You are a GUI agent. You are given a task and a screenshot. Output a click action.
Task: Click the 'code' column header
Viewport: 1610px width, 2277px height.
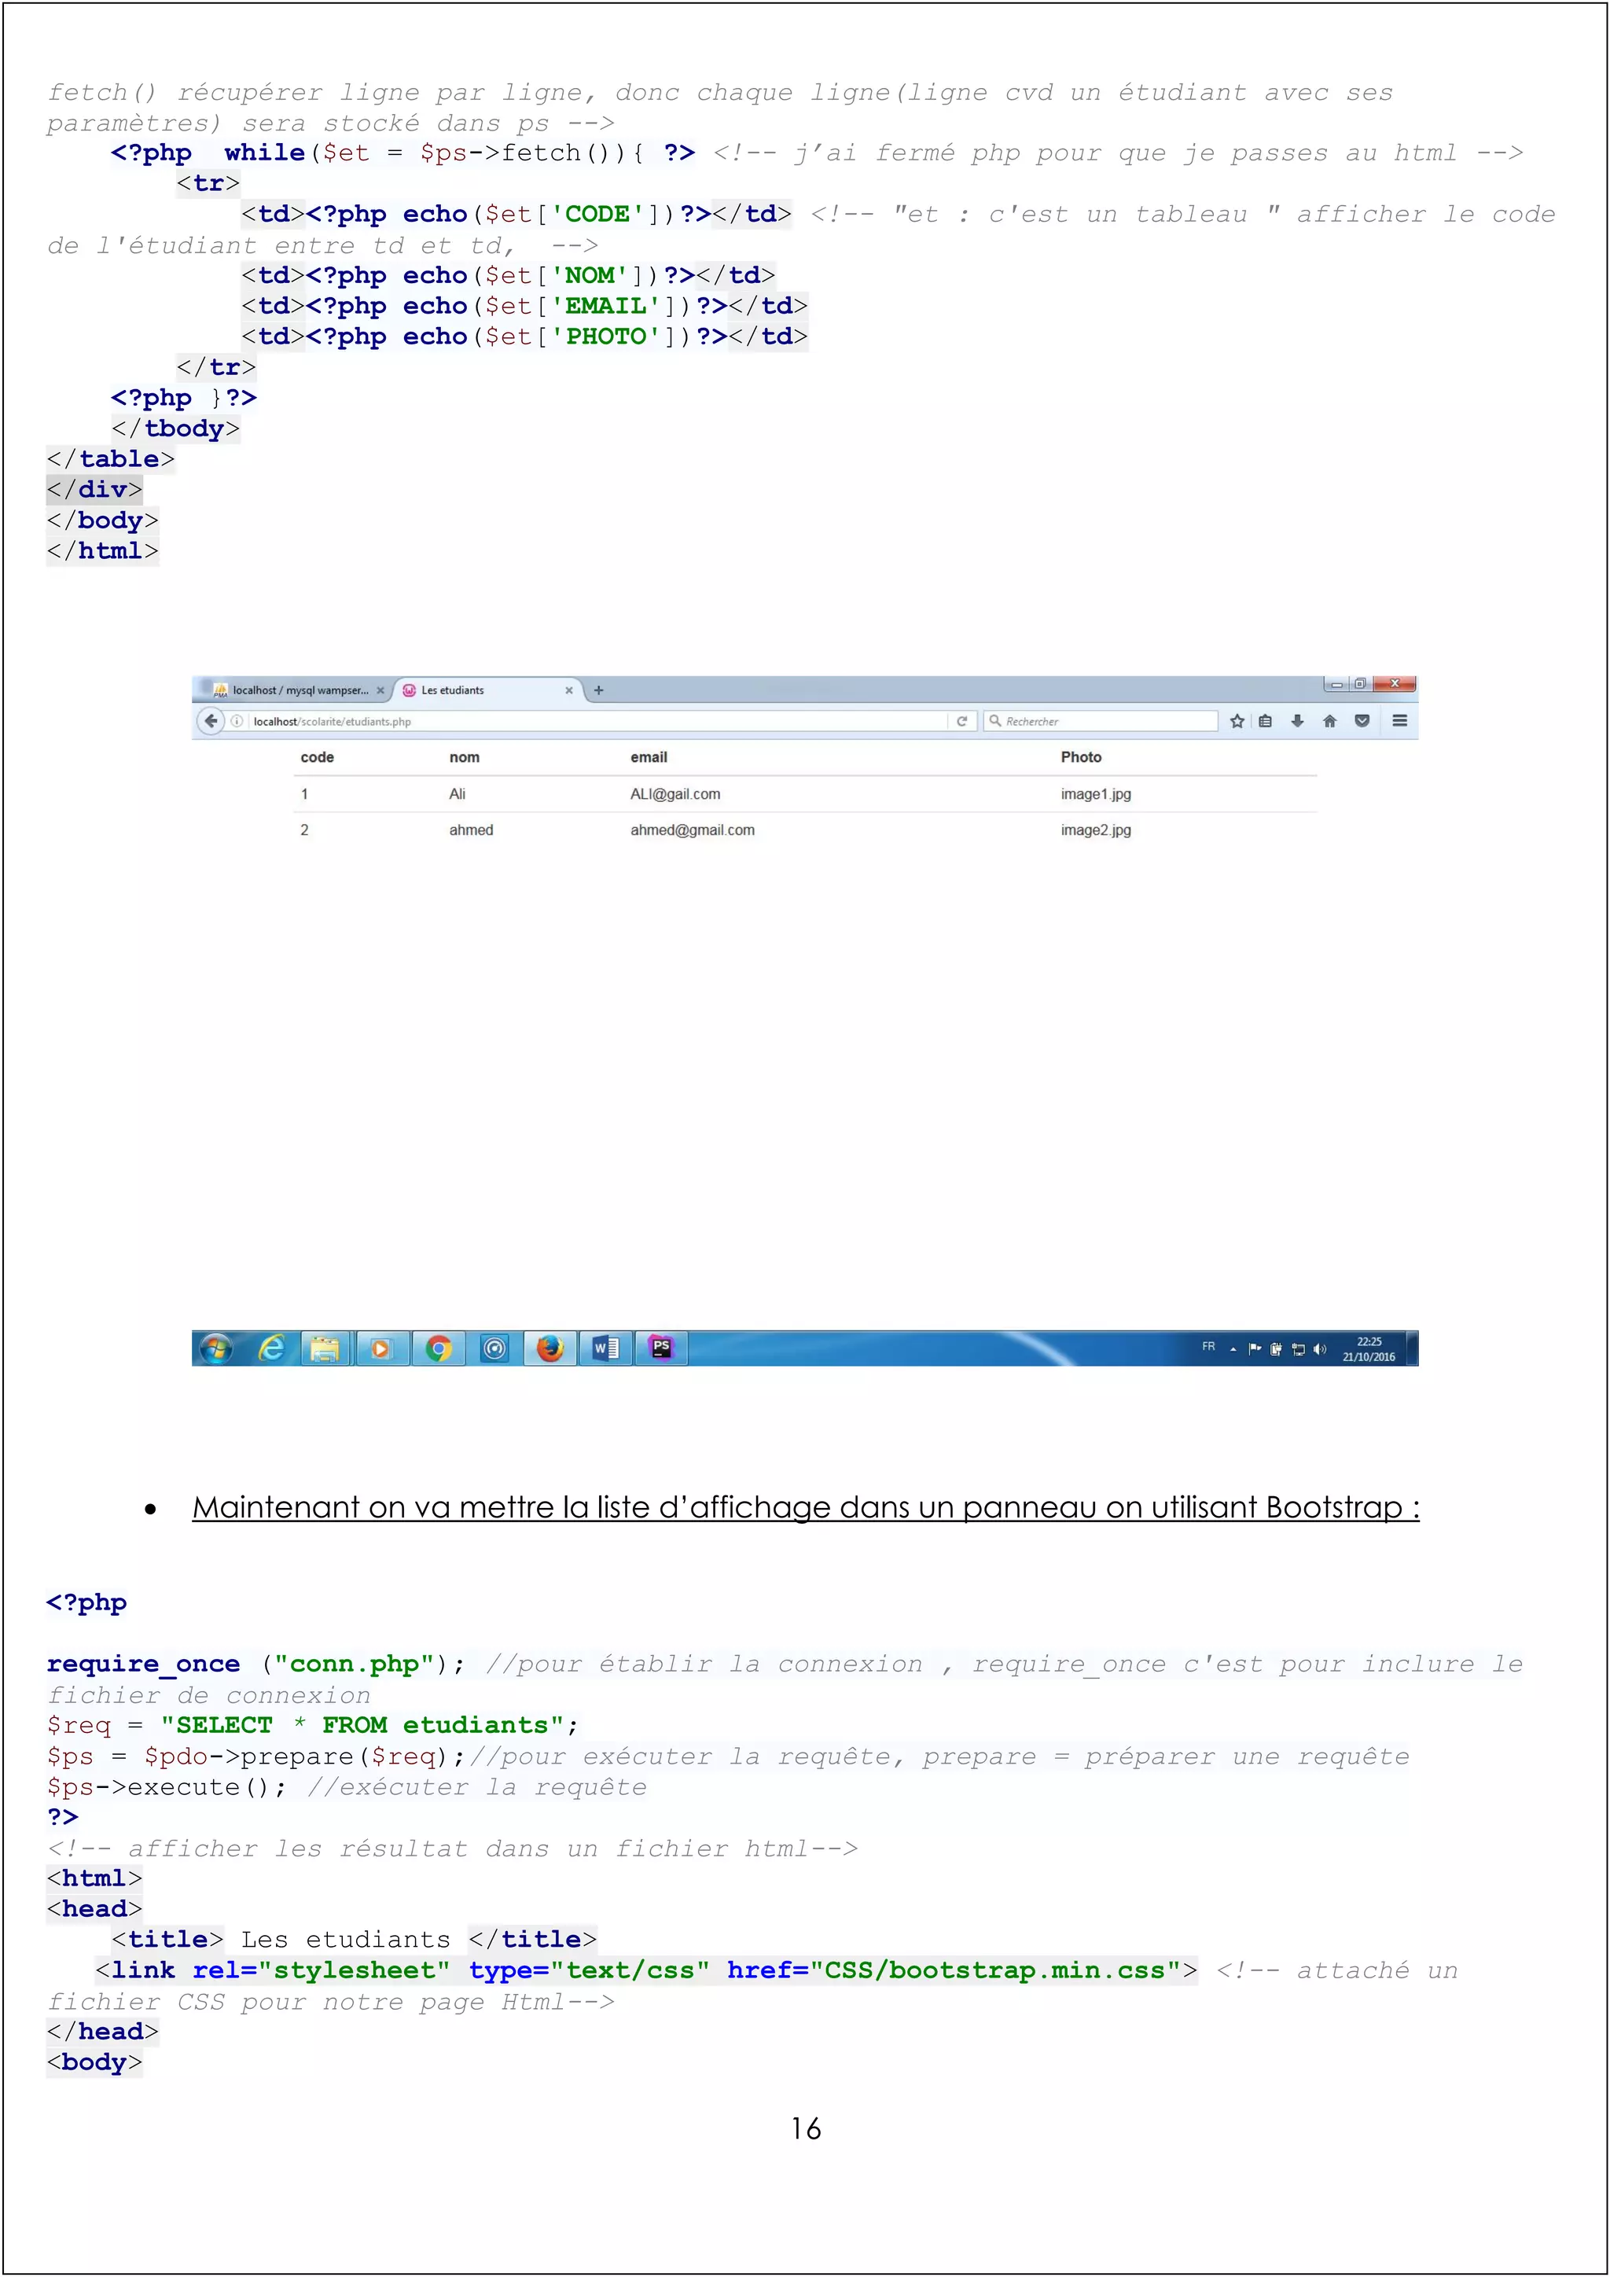click(318, 758)
